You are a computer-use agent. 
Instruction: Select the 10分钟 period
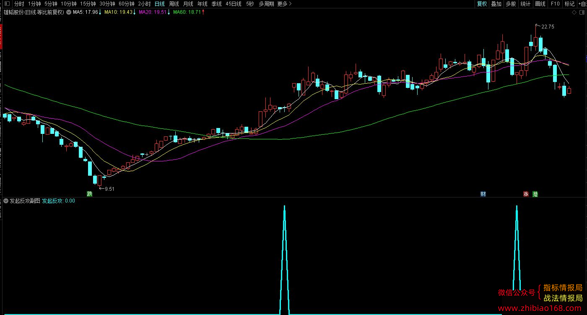click(x=69, y=4)
